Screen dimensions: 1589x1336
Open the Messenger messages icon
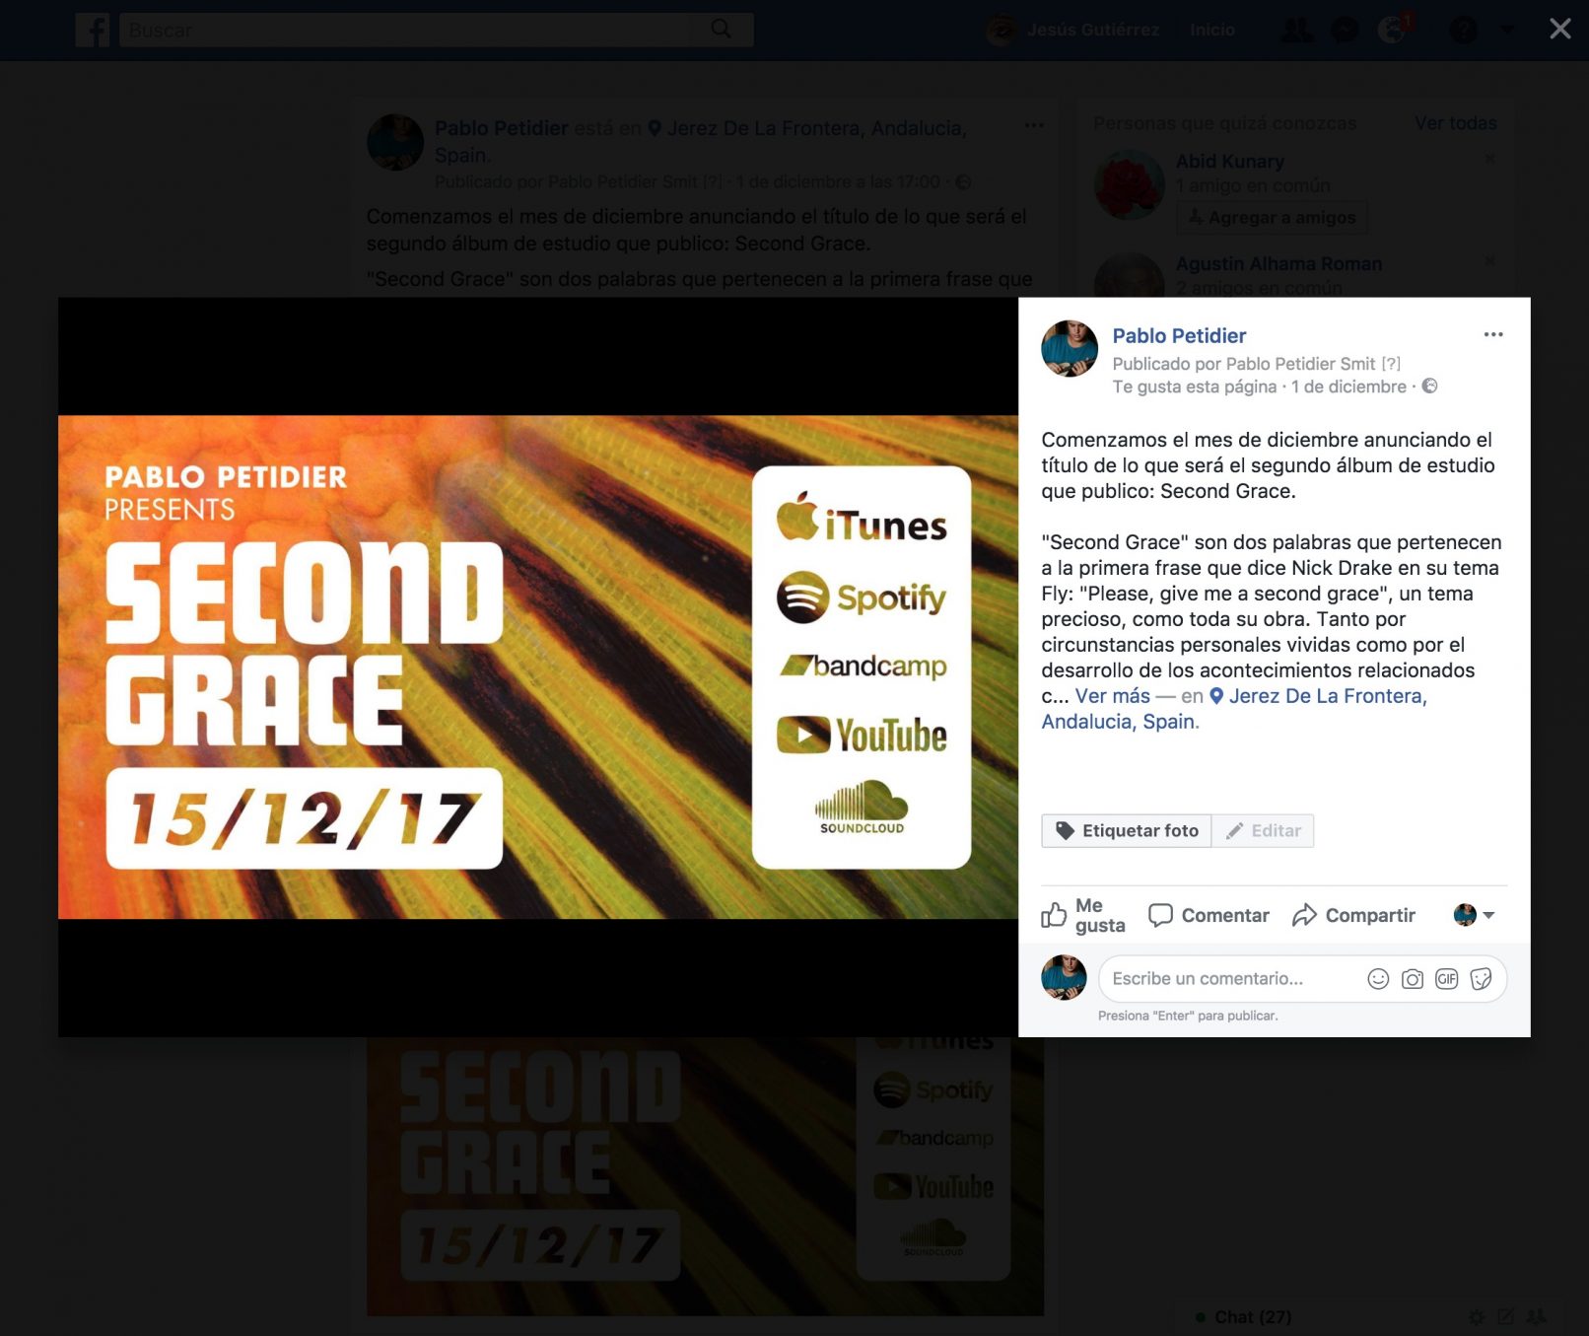coord(1345,30)
